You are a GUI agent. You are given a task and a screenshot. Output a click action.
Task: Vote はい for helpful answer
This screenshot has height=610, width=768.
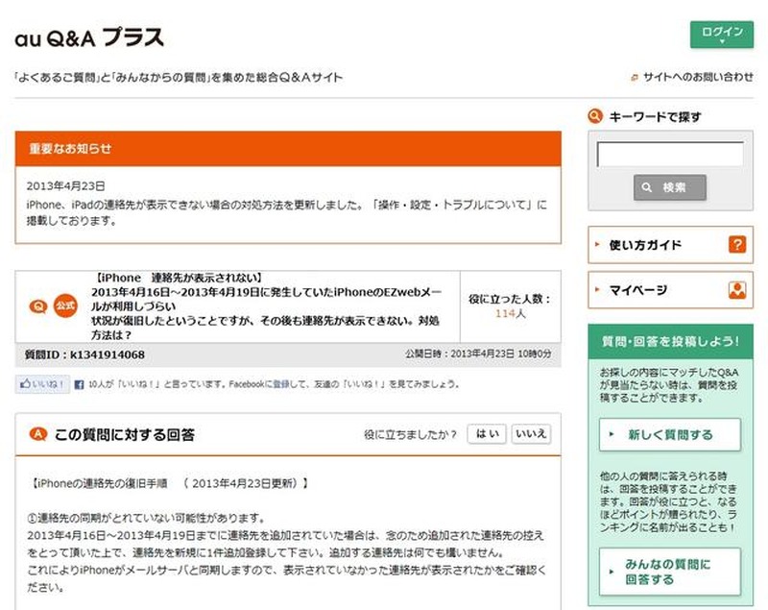click(x=486, y=434)
